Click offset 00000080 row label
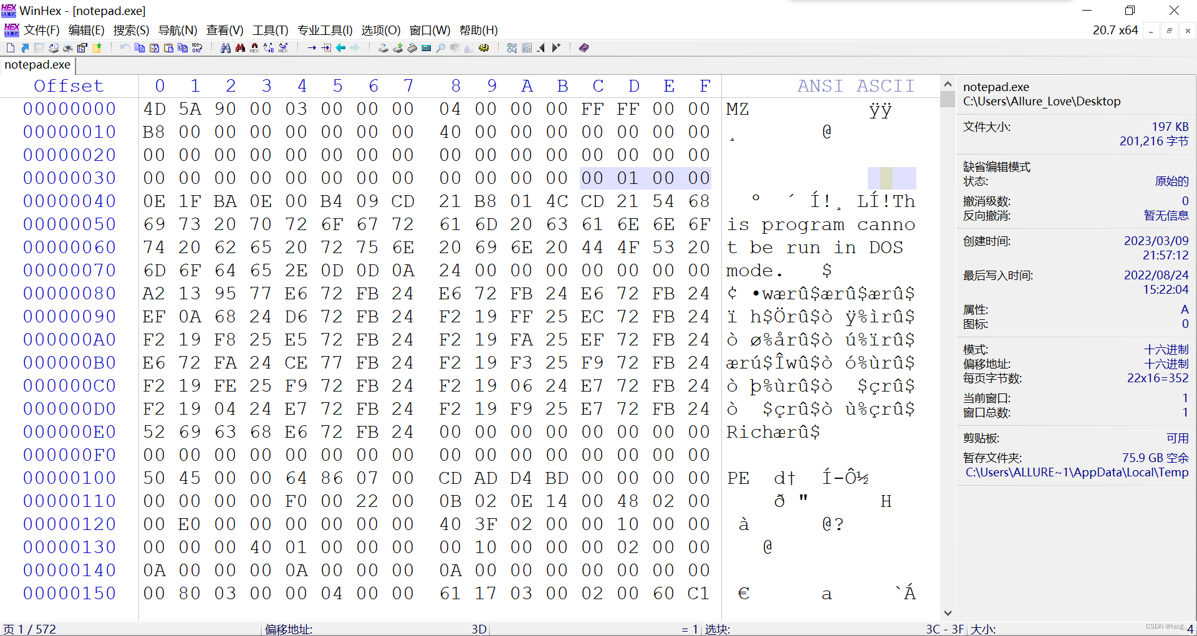 pyautogui.click(x=69, y=294)
